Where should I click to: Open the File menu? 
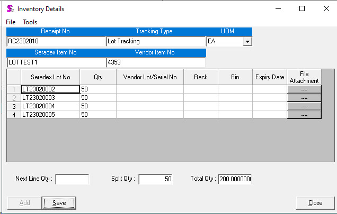(11, 22)
